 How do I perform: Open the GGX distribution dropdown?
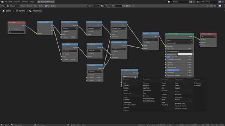tap(179, 41)
